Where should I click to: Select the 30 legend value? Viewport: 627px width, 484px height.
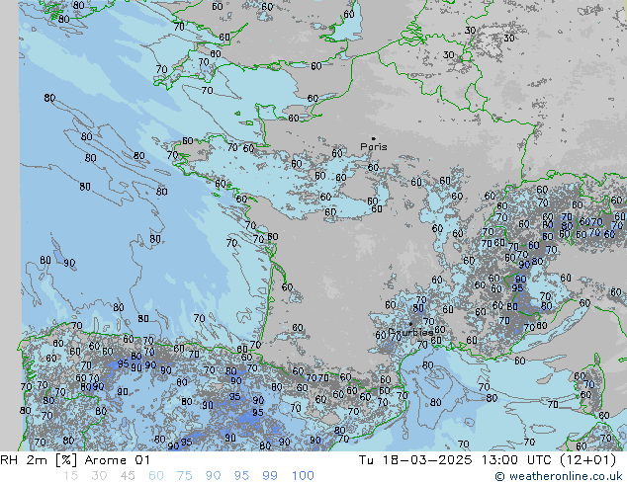[99, 476]
